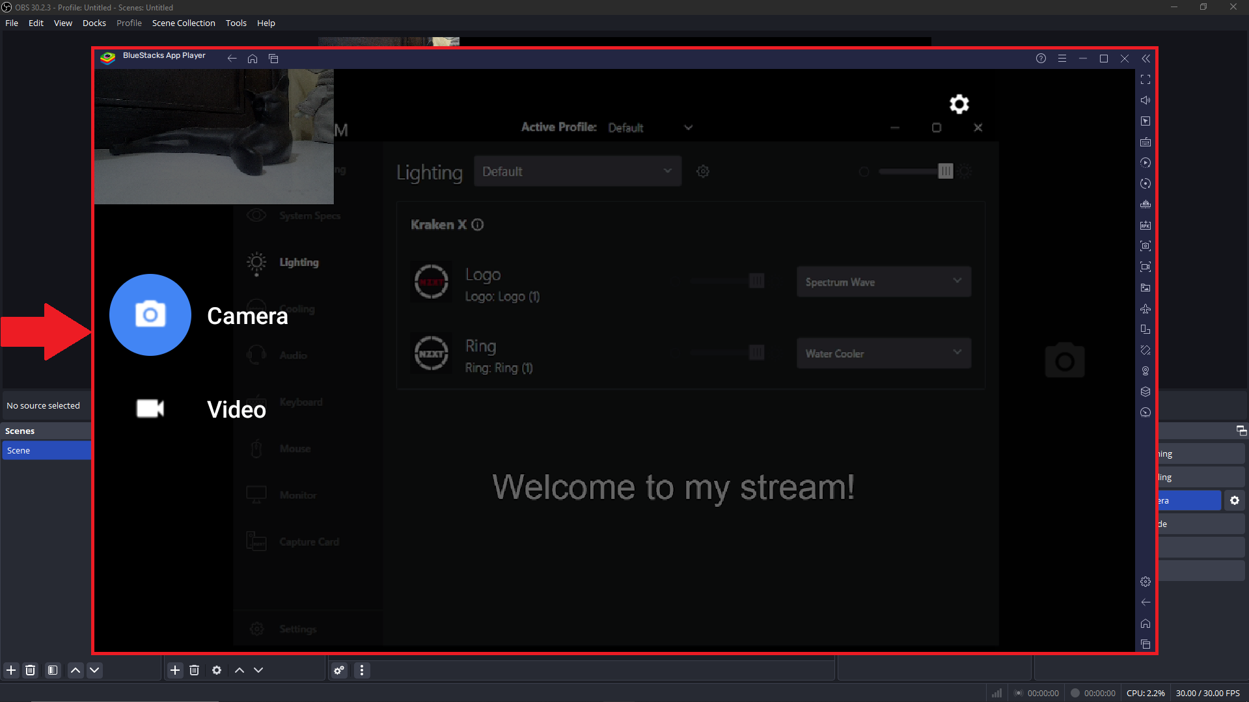Open Settings at bottom of CAM sidebar
Viewport: 1249px width, 702px height.
click(x=284, y=629)
